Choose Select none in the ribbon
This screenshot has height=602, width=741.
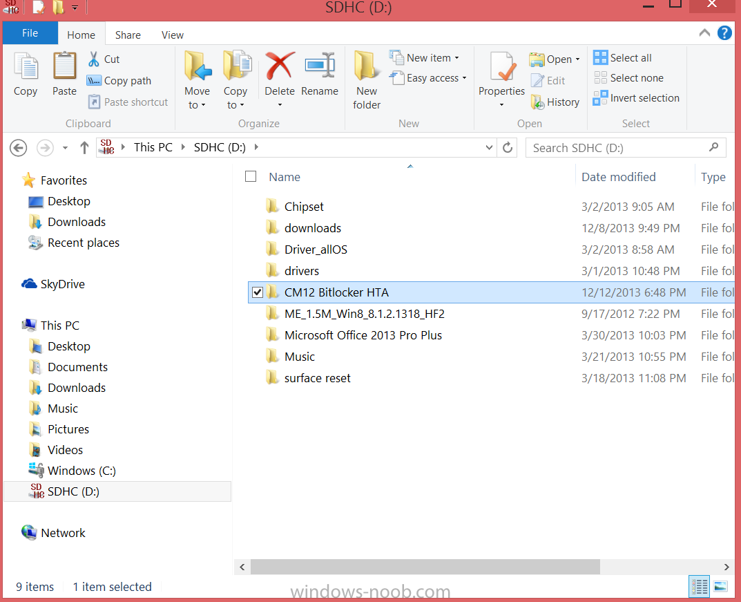point(628,77)
